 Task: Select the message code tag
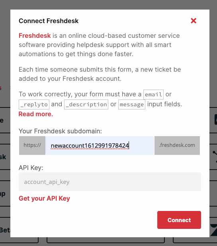point(132,104)
